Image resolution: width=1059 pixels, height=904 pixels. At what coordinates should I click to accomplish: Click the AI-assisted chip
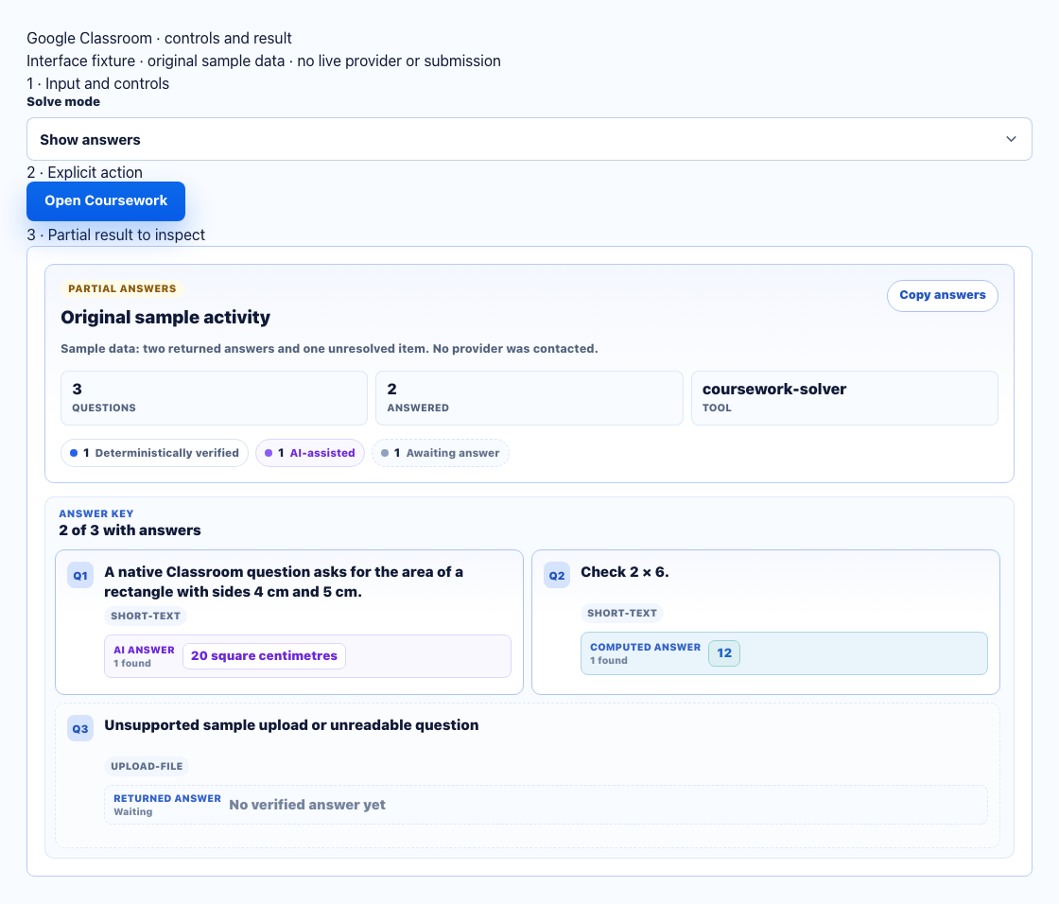(310, 453)
